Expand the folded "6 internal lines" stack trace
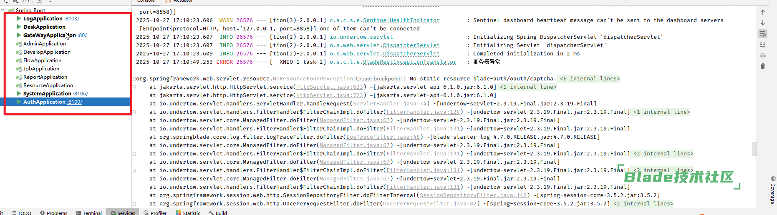777x215 pixels. point(589,79)
